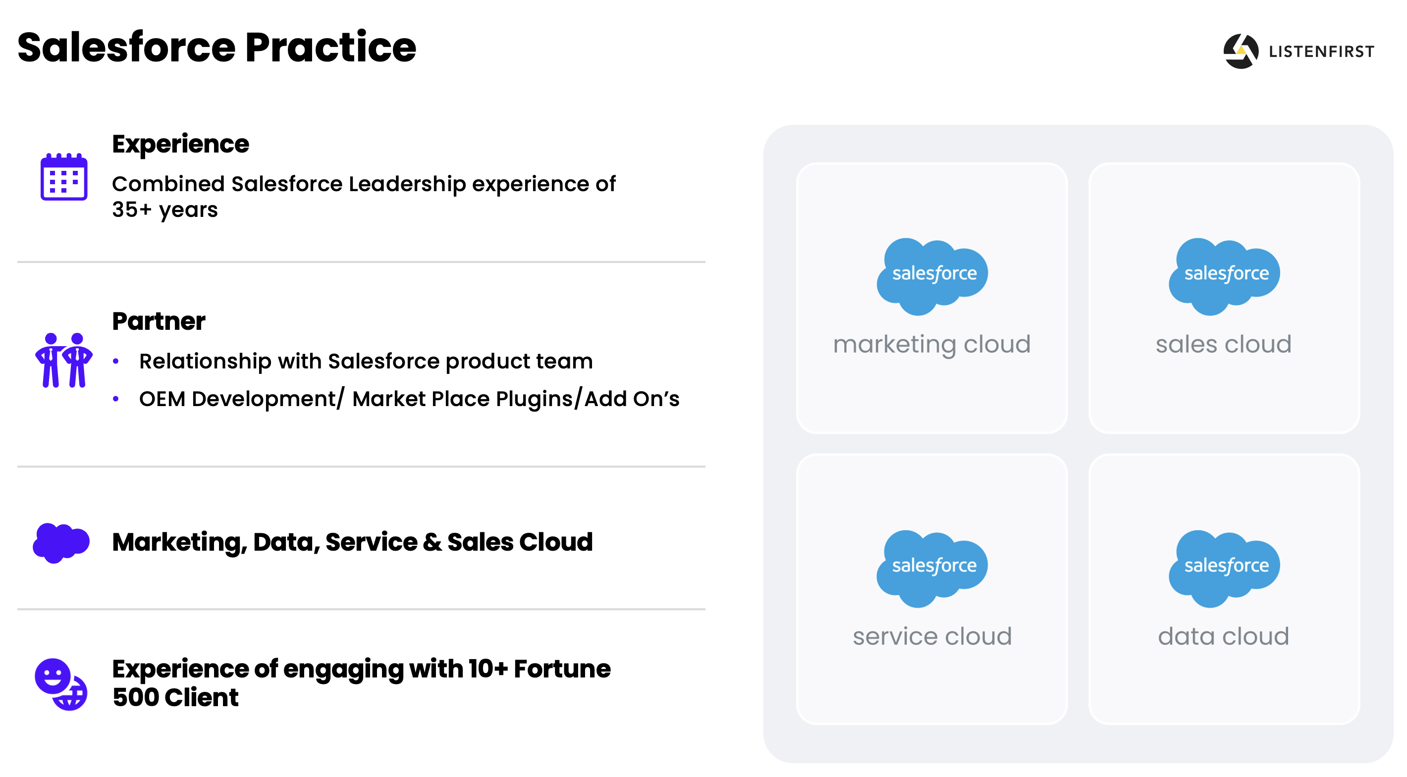The image size is (1407, 777).
Task: Click the two businessmen Partner icon
Action: point(64,361)
